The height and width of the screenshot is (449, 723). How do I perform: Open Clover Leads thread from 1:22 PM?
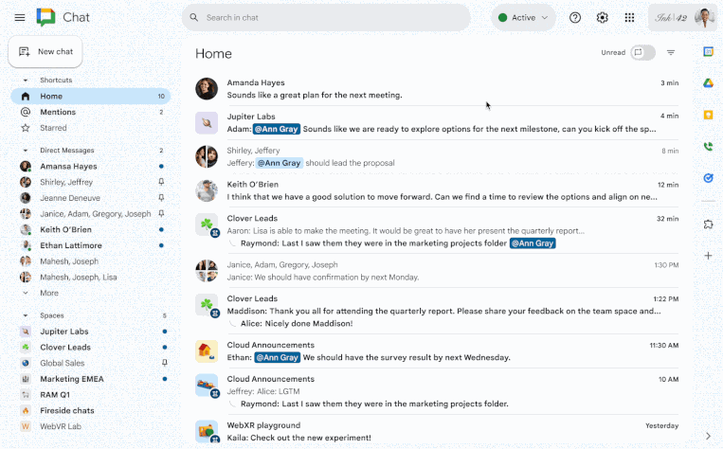click(437, 311)
